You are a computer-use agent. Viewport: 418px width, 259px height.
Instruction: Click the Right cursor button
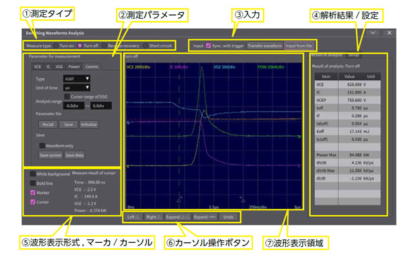[x=154, y=217]
